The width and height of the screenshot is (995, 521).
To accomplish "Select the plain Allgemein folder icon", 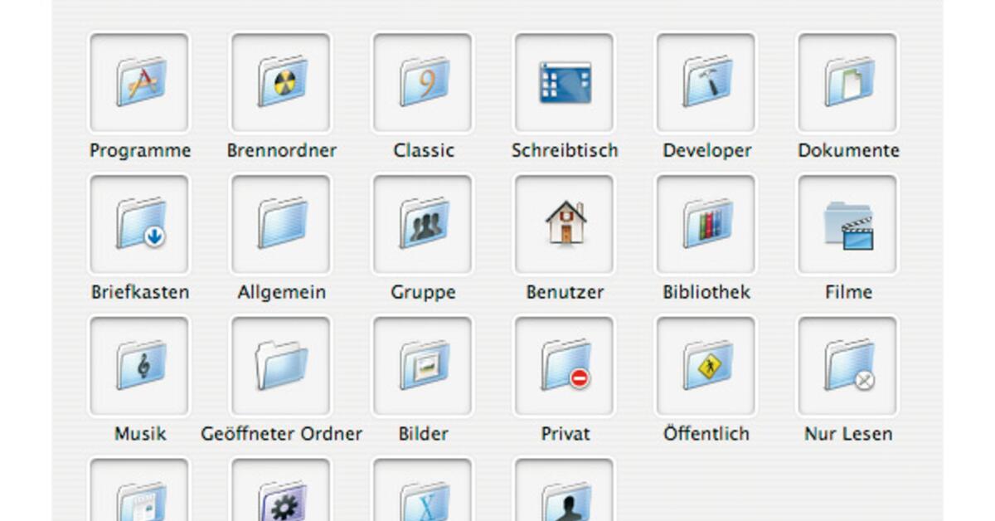I will 281,225.
